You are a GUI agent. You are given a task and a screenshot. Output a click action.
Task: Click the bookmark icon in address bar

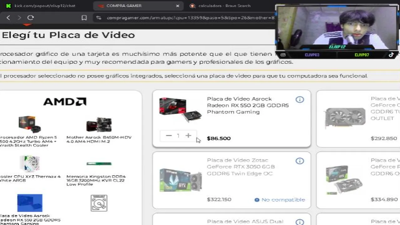click(x=84, y=18)
